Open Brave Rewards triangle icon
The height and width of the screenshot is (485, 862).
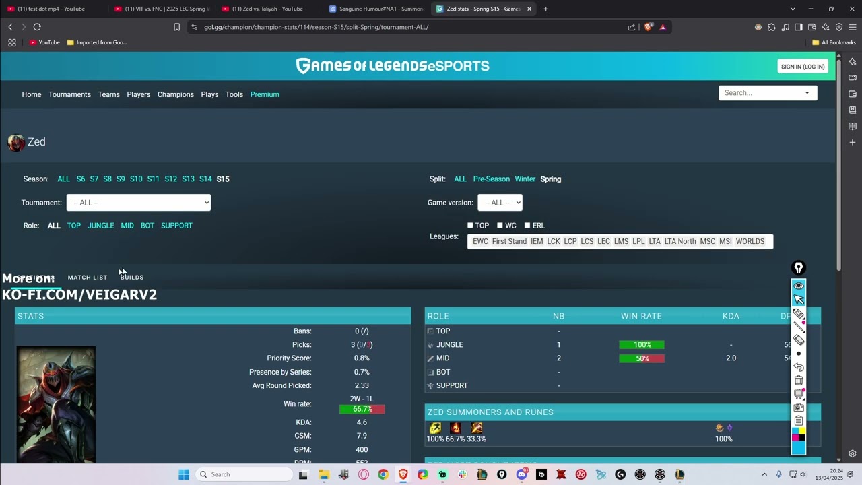coord(663,27)
